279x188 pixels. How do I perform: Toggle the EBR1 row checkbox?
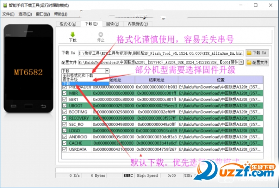65,99
